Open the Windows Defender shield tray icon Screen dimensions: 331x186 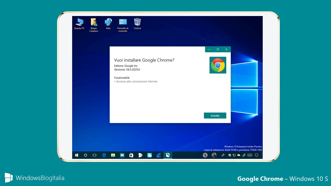pos(230,155)
